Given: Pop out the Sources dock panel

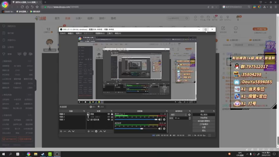Looking at the screenshot, I should click(112, 111).
